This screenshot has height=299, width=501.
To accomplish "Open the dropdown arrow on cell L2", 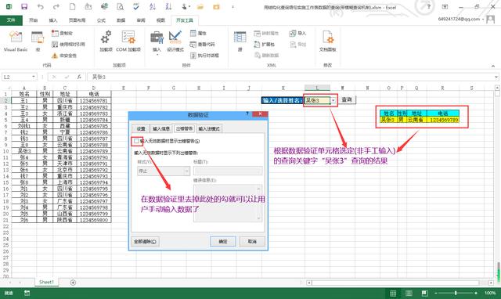I will (333, 100).
